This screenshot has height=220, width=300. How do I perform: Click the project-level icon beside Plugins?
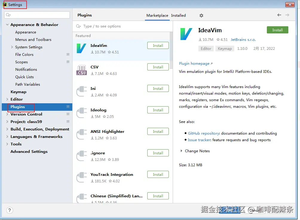click(68, 107)
